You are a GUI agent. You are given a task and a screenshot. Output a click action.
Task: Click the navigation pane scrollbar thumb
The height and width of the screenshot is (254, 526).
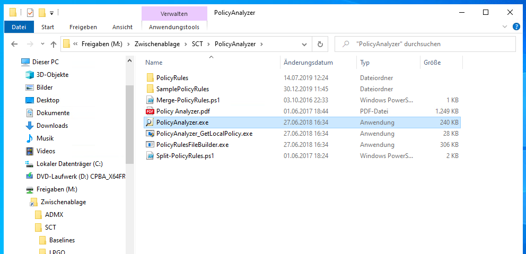click(x=129, y=124)
